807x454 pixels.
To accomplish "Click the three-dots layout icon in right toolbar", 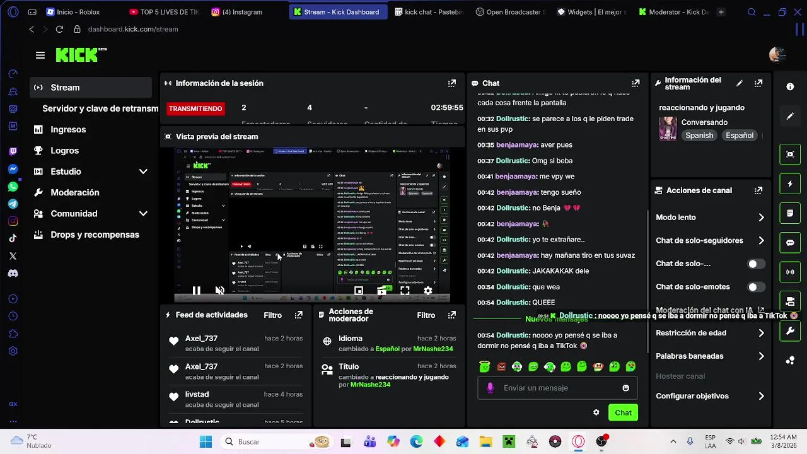I will point(790,360).
